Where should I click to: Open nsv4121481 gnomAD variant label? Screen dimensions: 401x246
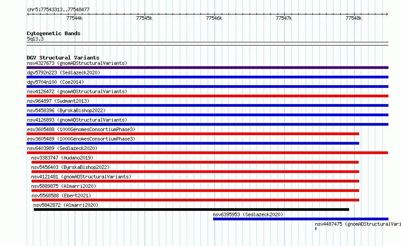[81, 177]
